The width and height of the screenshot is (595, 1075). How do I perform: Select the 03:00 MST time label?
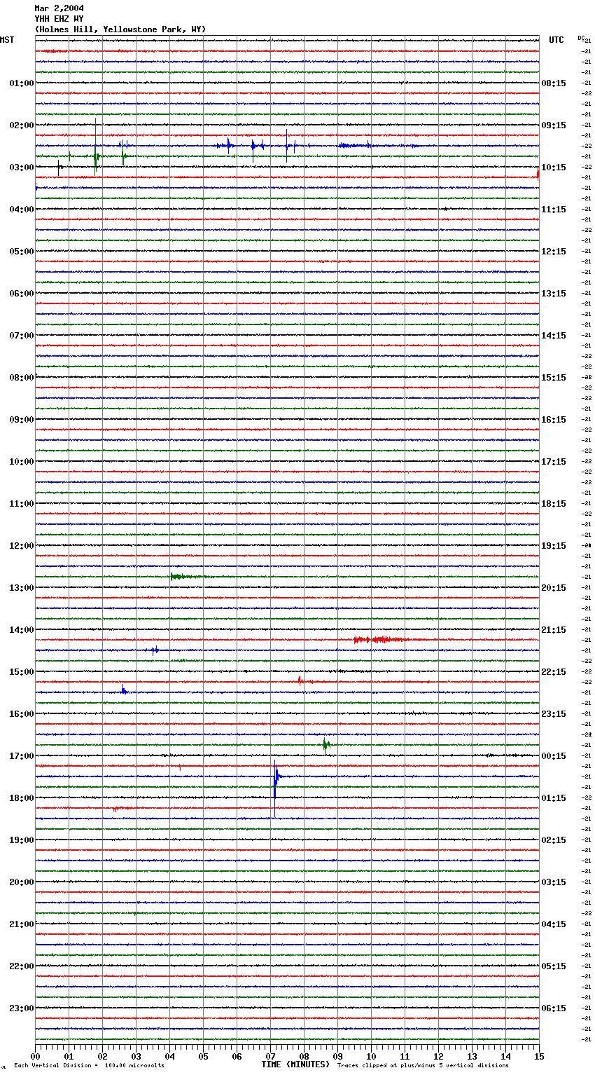[x=21, y=167]
